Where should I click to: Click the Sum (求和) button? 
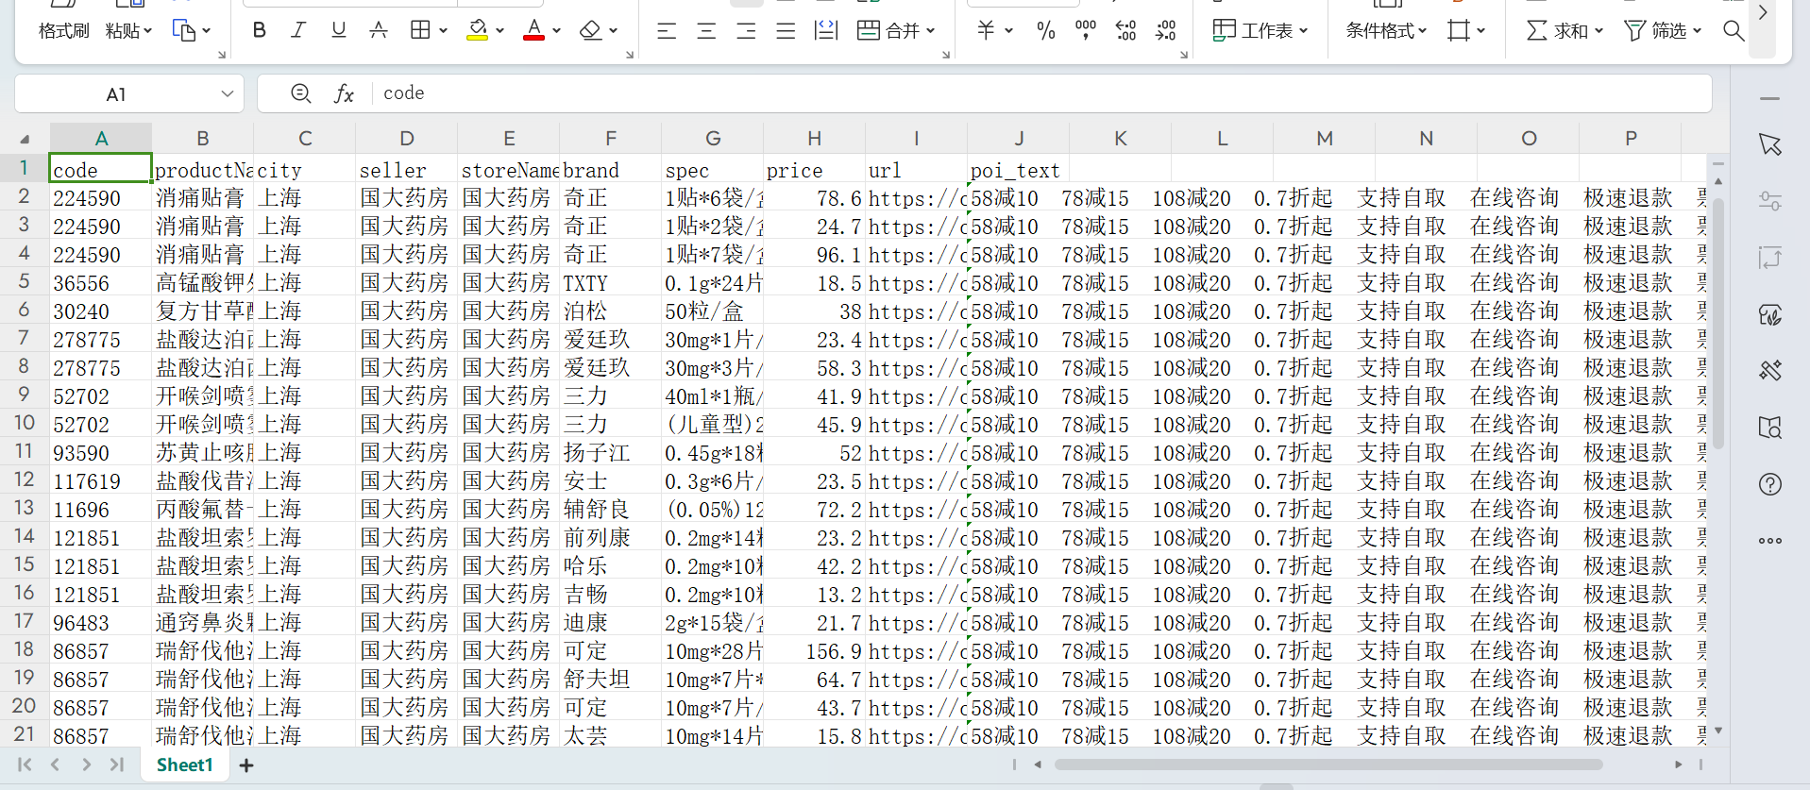pos(1565,31)
